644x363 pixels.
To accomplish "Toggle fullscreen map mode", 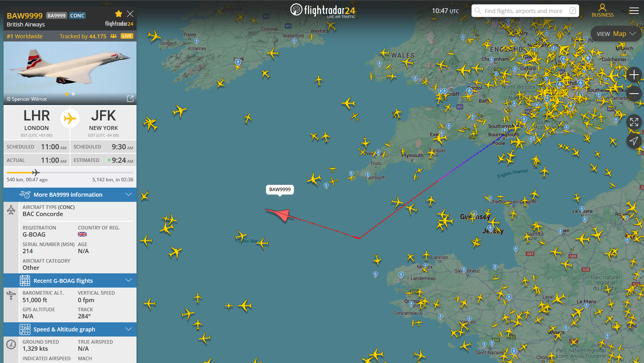I will 634,122.
